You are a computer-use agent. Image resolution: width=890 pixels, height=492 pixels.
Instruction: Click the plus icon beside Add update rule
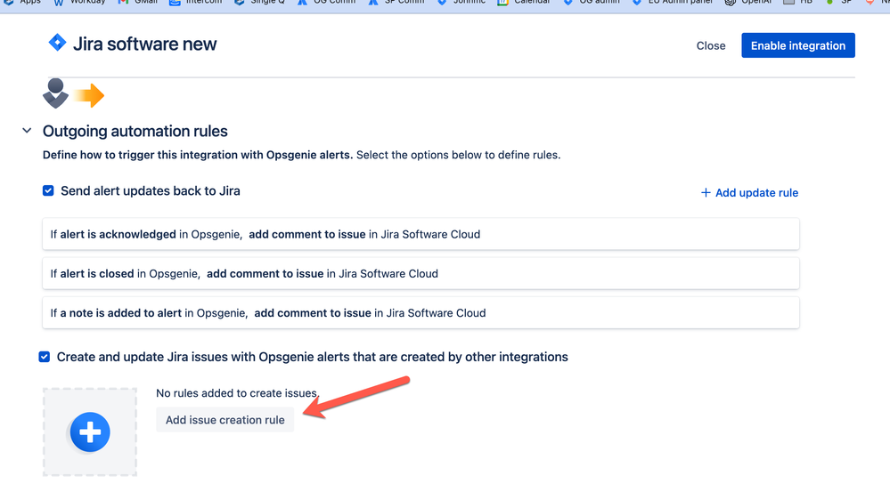[706, 193]
